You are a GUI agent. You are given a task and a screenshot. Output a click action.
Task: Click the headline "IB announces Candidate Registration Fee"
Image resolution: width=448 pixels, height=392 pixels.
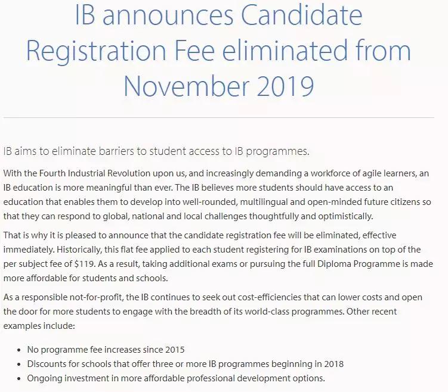coord(218,17)
